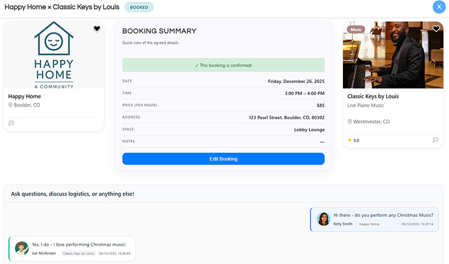Viewport: 449px width, 264px height.
Task: Click the Music category tag on photo
Action: tap(356, 29)
